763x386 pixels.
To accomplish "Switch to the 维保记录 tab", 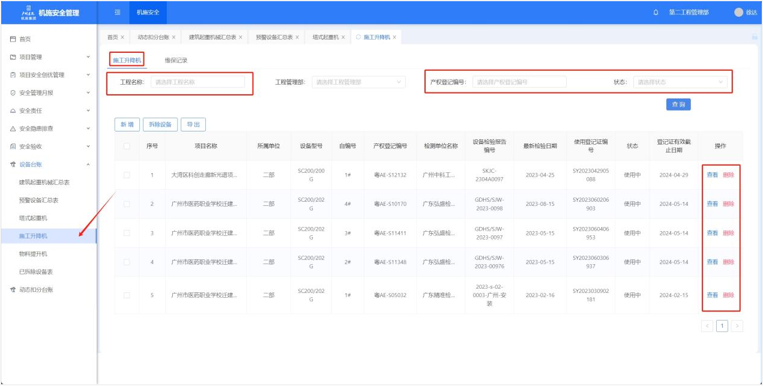I will point(176,60).
